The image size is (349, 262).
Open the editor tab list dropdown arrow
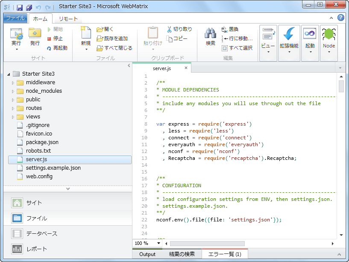pos(340,68)
